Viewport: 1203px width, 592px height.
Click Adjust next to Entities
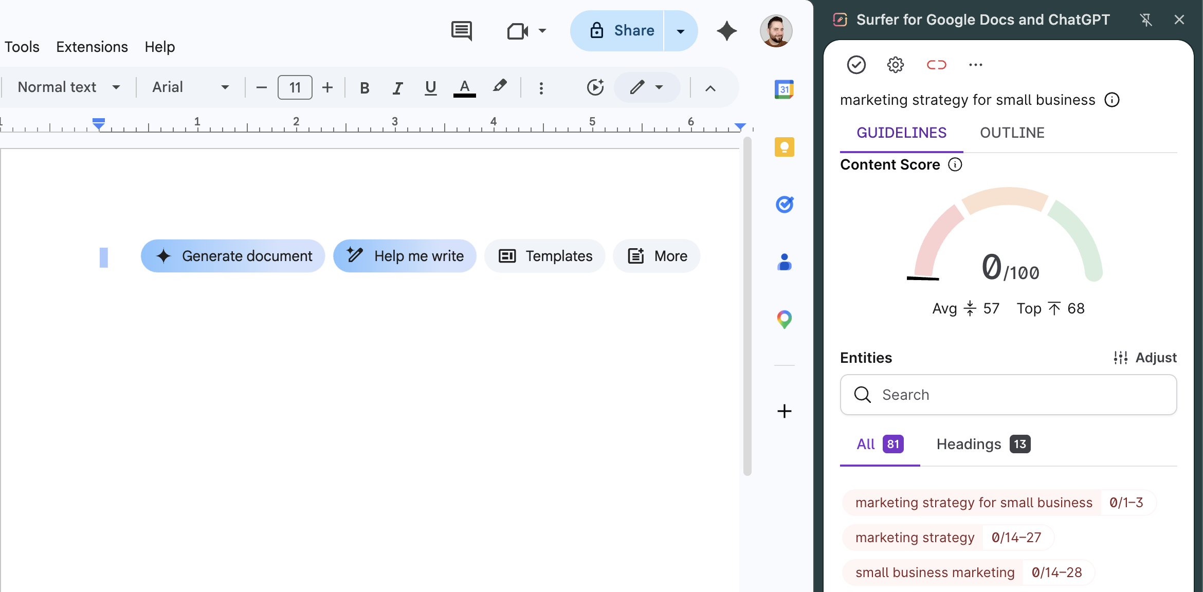(x=1145, y=358)
